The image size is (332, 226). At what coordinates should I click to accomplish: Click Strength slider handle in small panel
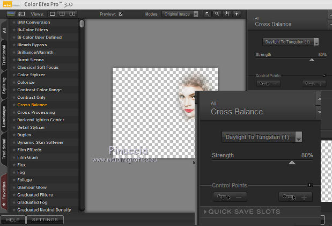pos(312,60)
